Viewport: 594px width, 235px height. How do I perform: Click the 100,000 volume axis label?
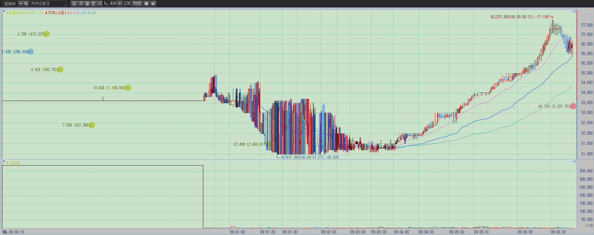coord(586,211)
